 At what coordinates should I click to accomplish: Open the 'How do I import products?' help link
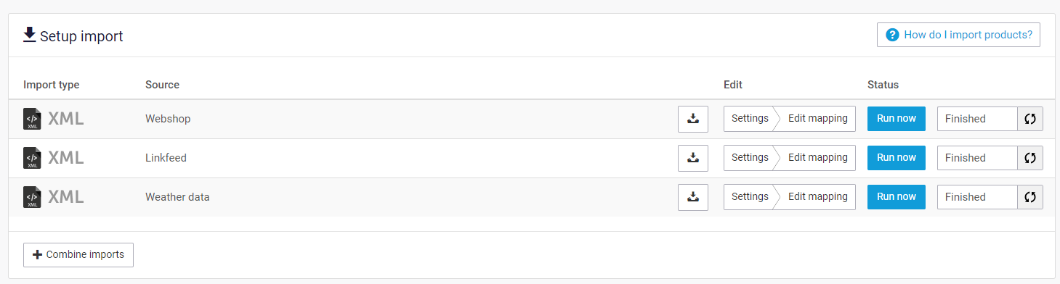point(958,35)
